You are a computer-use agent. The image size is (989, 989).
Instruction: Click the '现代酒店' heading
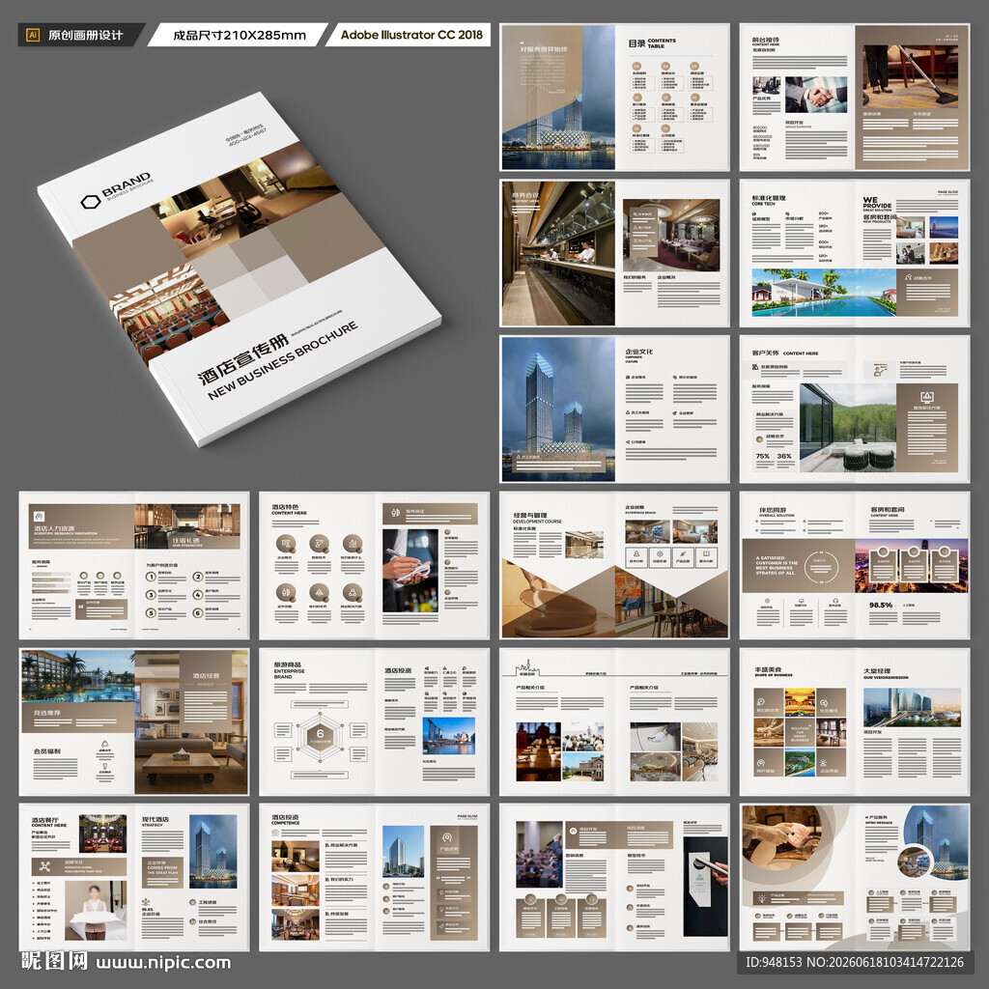click(155, 819)
